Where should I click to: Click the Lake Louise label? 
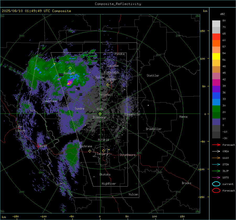click(x=20, y=128)
